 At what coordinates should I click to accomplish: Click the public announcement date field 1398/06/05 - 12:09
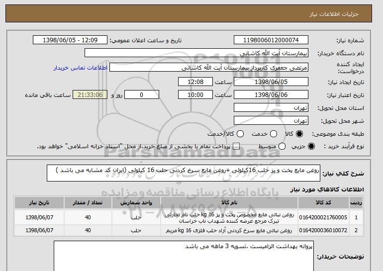tap(70, 40)
